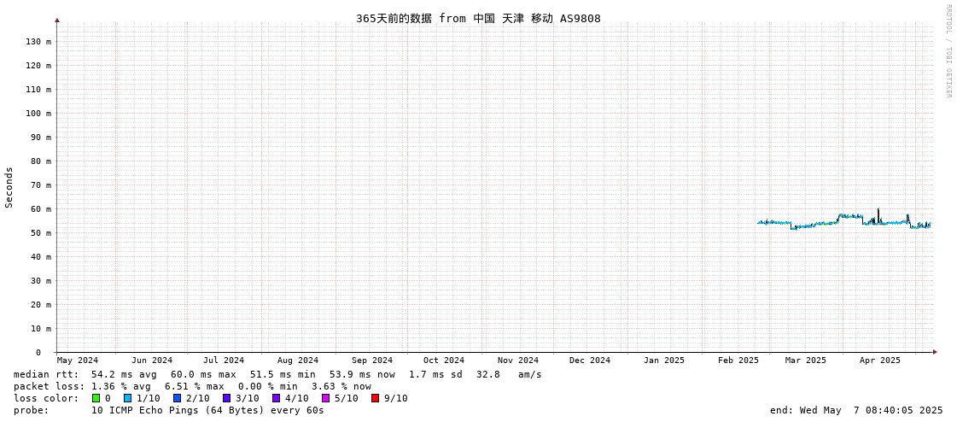Click the violet 3/10 loss color swatch
Screen dimensions: 957x422
(226, 398)
